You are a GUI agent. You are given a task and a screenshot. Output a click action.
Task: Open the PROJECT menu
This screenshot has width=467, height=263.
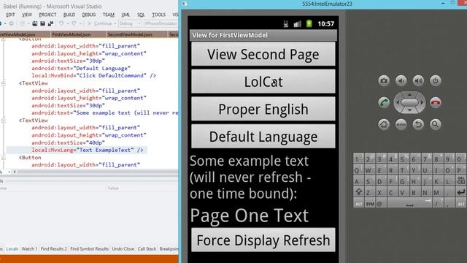pos(47,15)
